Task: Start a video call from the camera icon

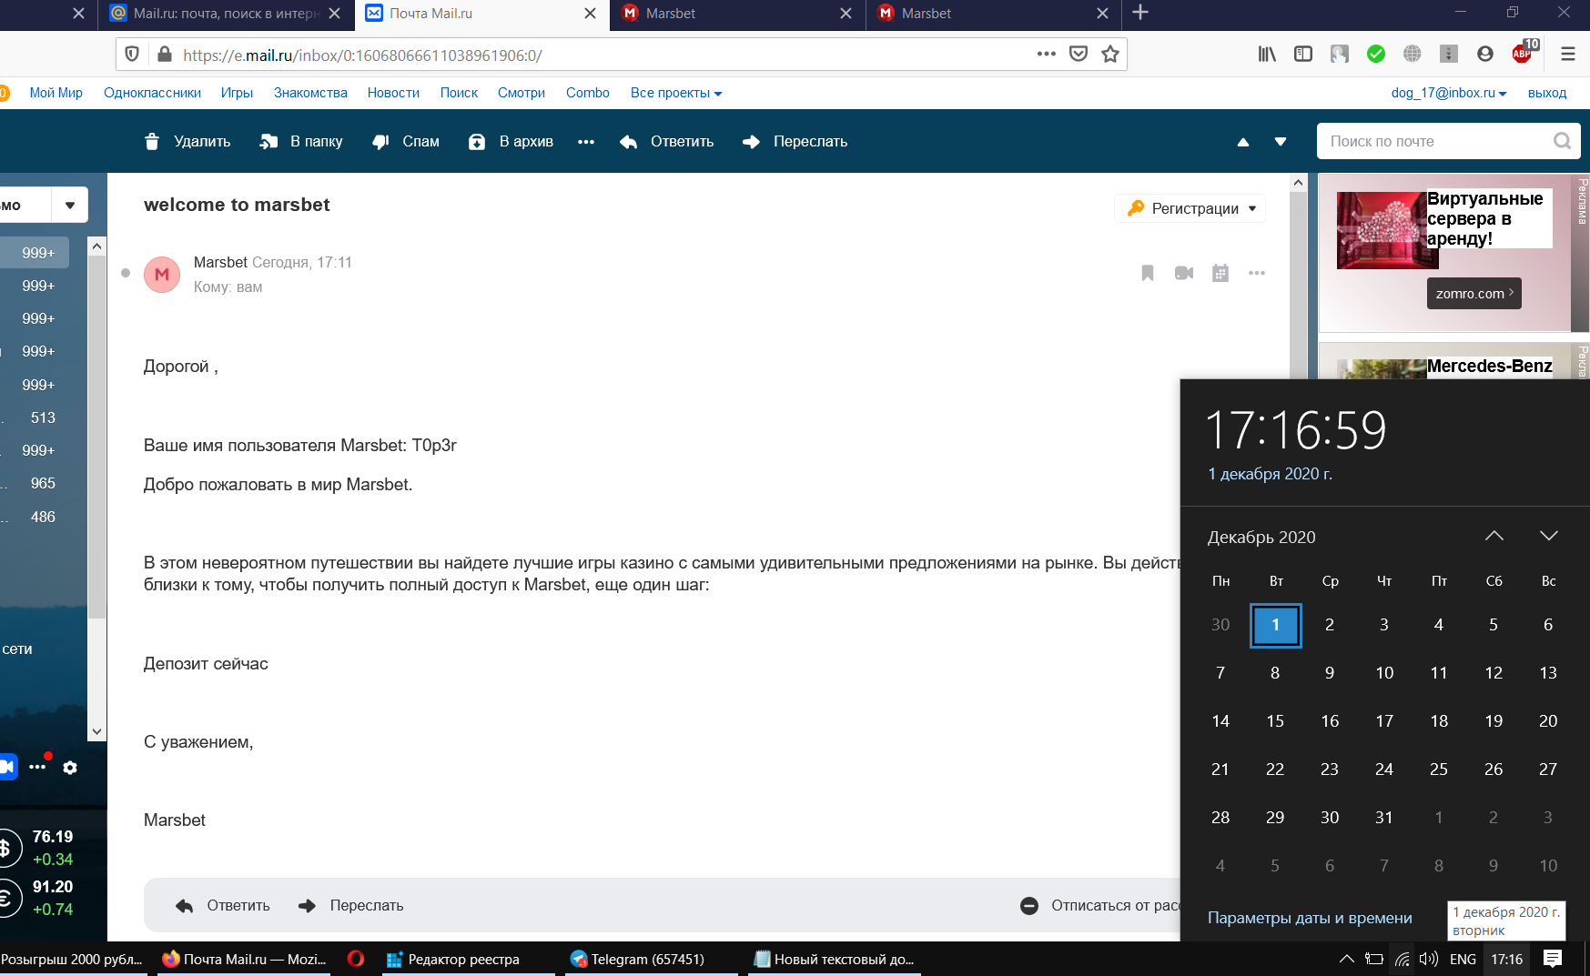Action: pyautogui.click(x=1184, y=273)
